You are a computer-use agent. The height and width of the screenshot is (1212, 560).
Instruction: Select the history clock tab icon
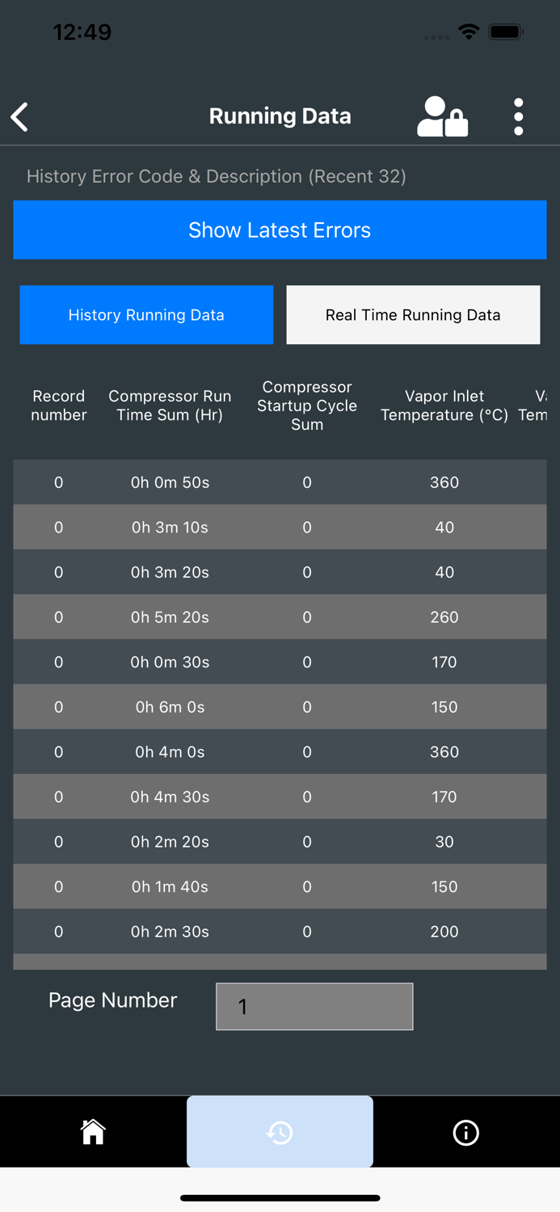(x=280, y=1132)
